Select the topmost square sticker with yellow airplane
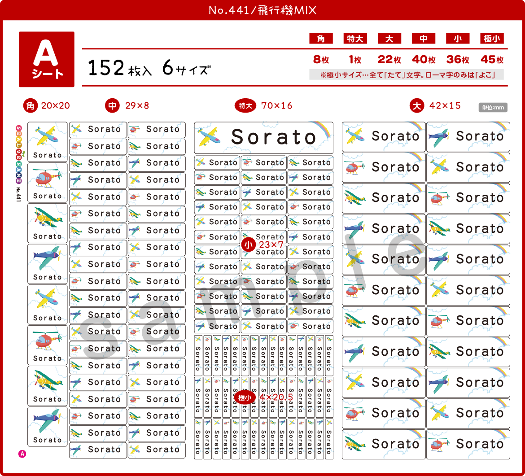This screenshot has width=525, height=476. coord(48,142)
